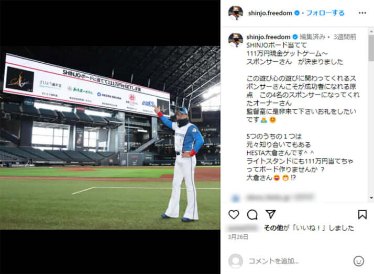Image resolution: width=374 pixels, height=274 pixels.
Task: Click the verified badge beside header username
Action: [x=297, y=13]
